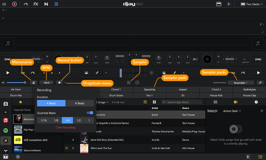The image size is (266, 160).
Task: Open the settings gear at bottom left
Action: [x=18, y=157]
